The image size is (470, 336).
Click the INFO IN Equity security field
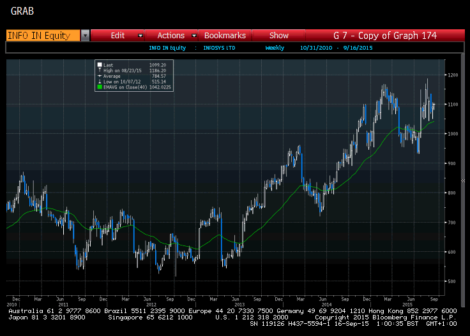[x=43, y=36]
